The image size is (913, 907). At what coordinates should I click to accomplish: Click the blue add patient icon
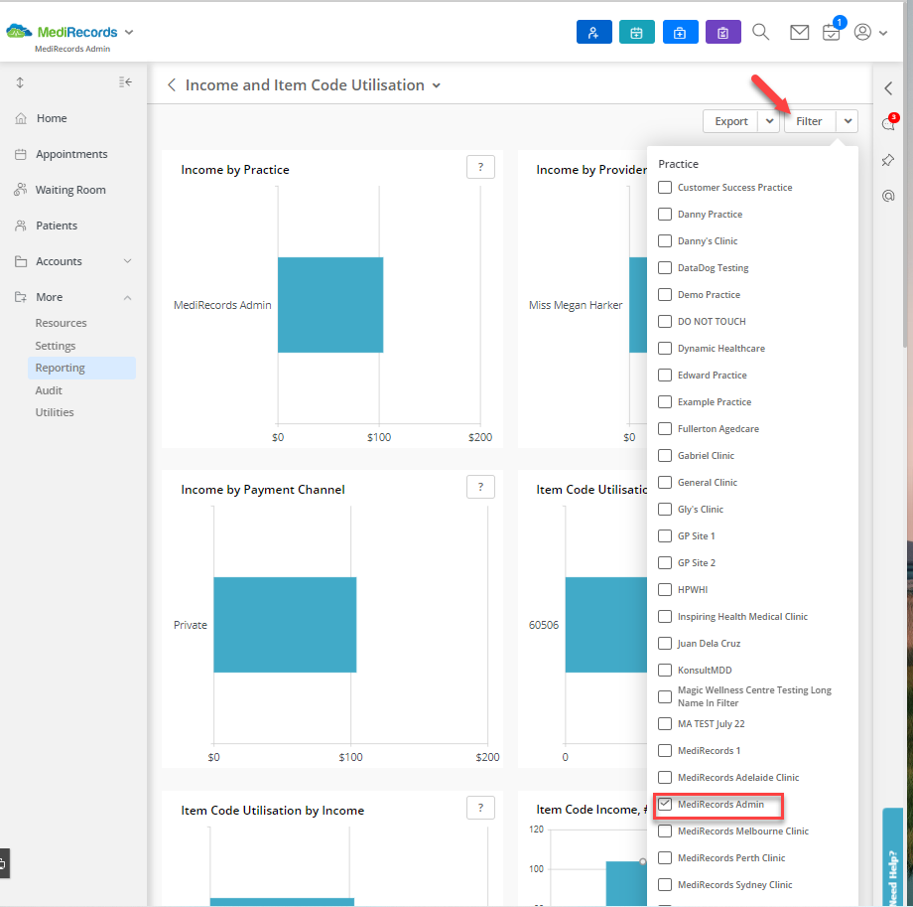coord(593,32)
